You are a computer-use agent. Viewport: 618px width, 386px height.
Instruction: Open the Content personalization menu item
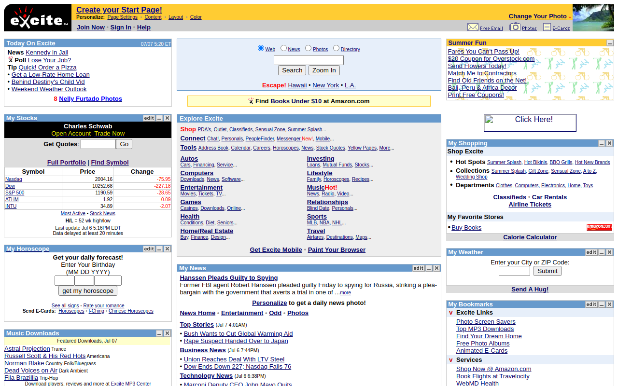point(153,17)
